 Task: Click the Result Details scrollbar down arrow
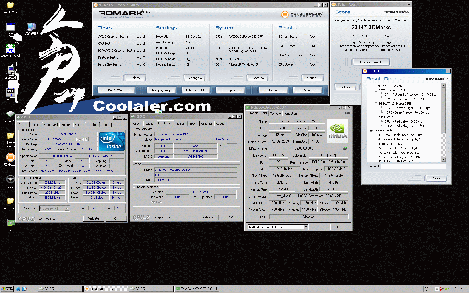[x=444, y=160]
